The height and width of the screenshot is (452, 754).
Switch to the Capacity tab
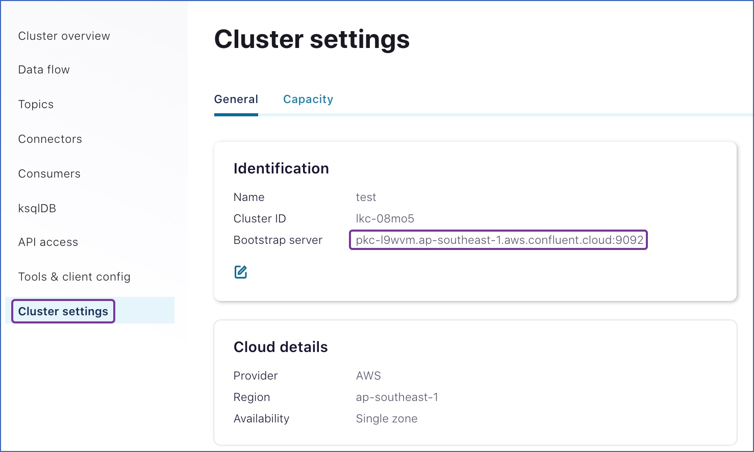point(308,99)
